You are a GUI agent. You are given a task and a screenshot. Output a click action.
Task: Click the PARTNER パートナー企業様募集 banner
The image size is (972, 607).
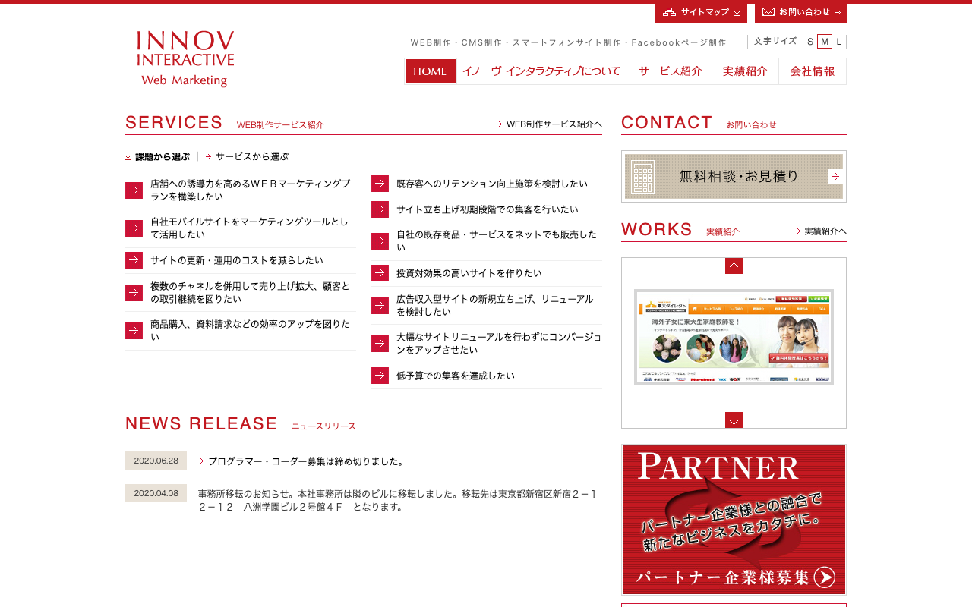click(x=734, y=520)
